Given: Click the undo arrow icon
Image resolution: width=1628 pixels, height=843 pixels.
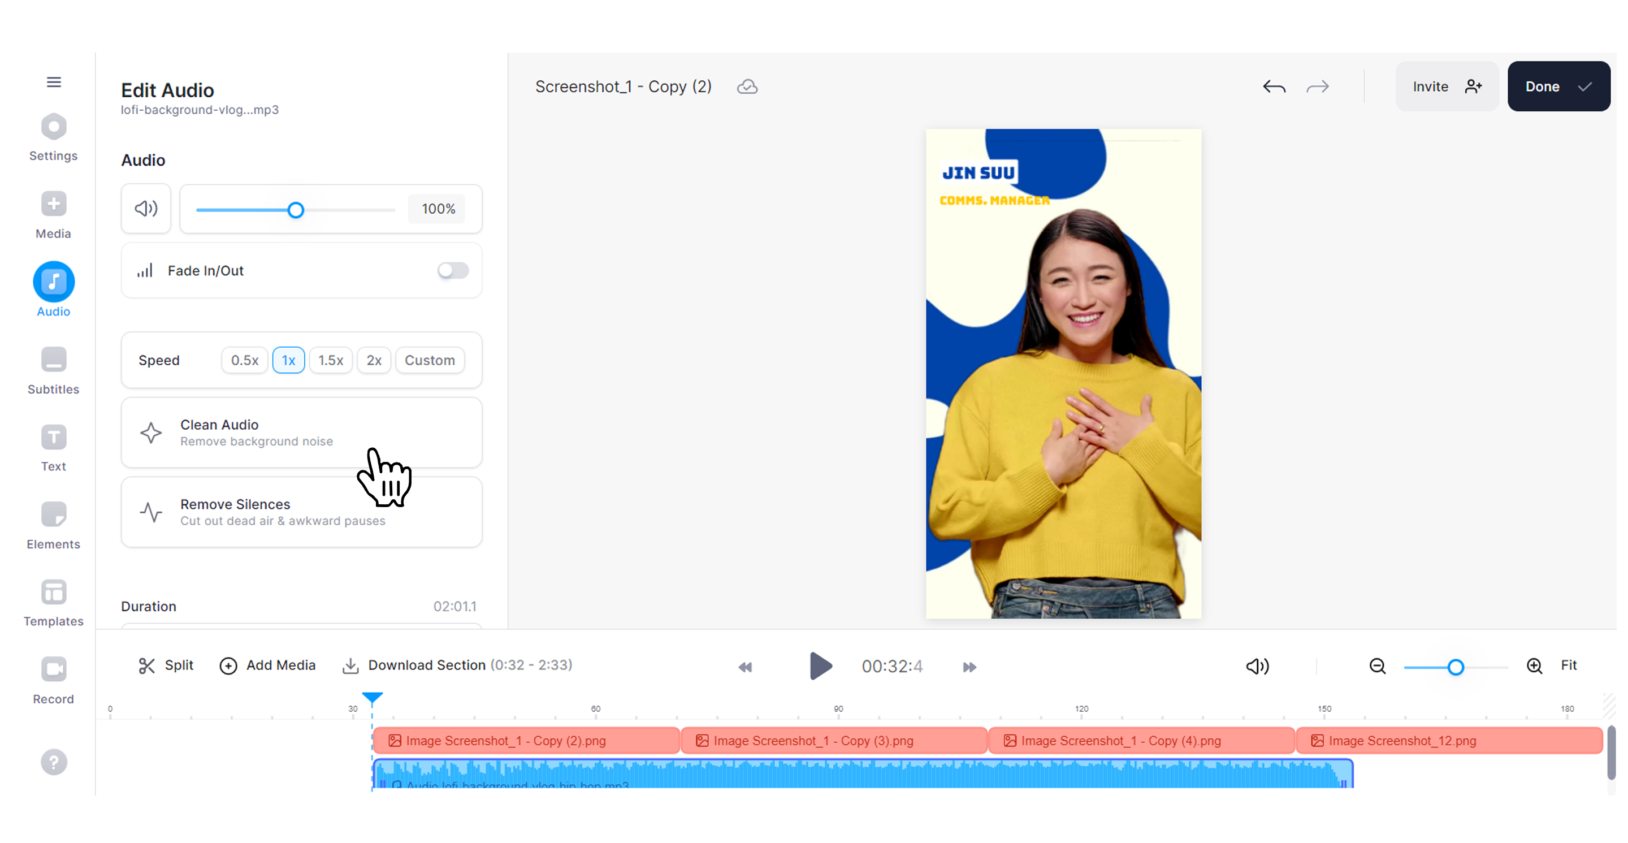Looking at the screenshot, I should coord(1274,87).
